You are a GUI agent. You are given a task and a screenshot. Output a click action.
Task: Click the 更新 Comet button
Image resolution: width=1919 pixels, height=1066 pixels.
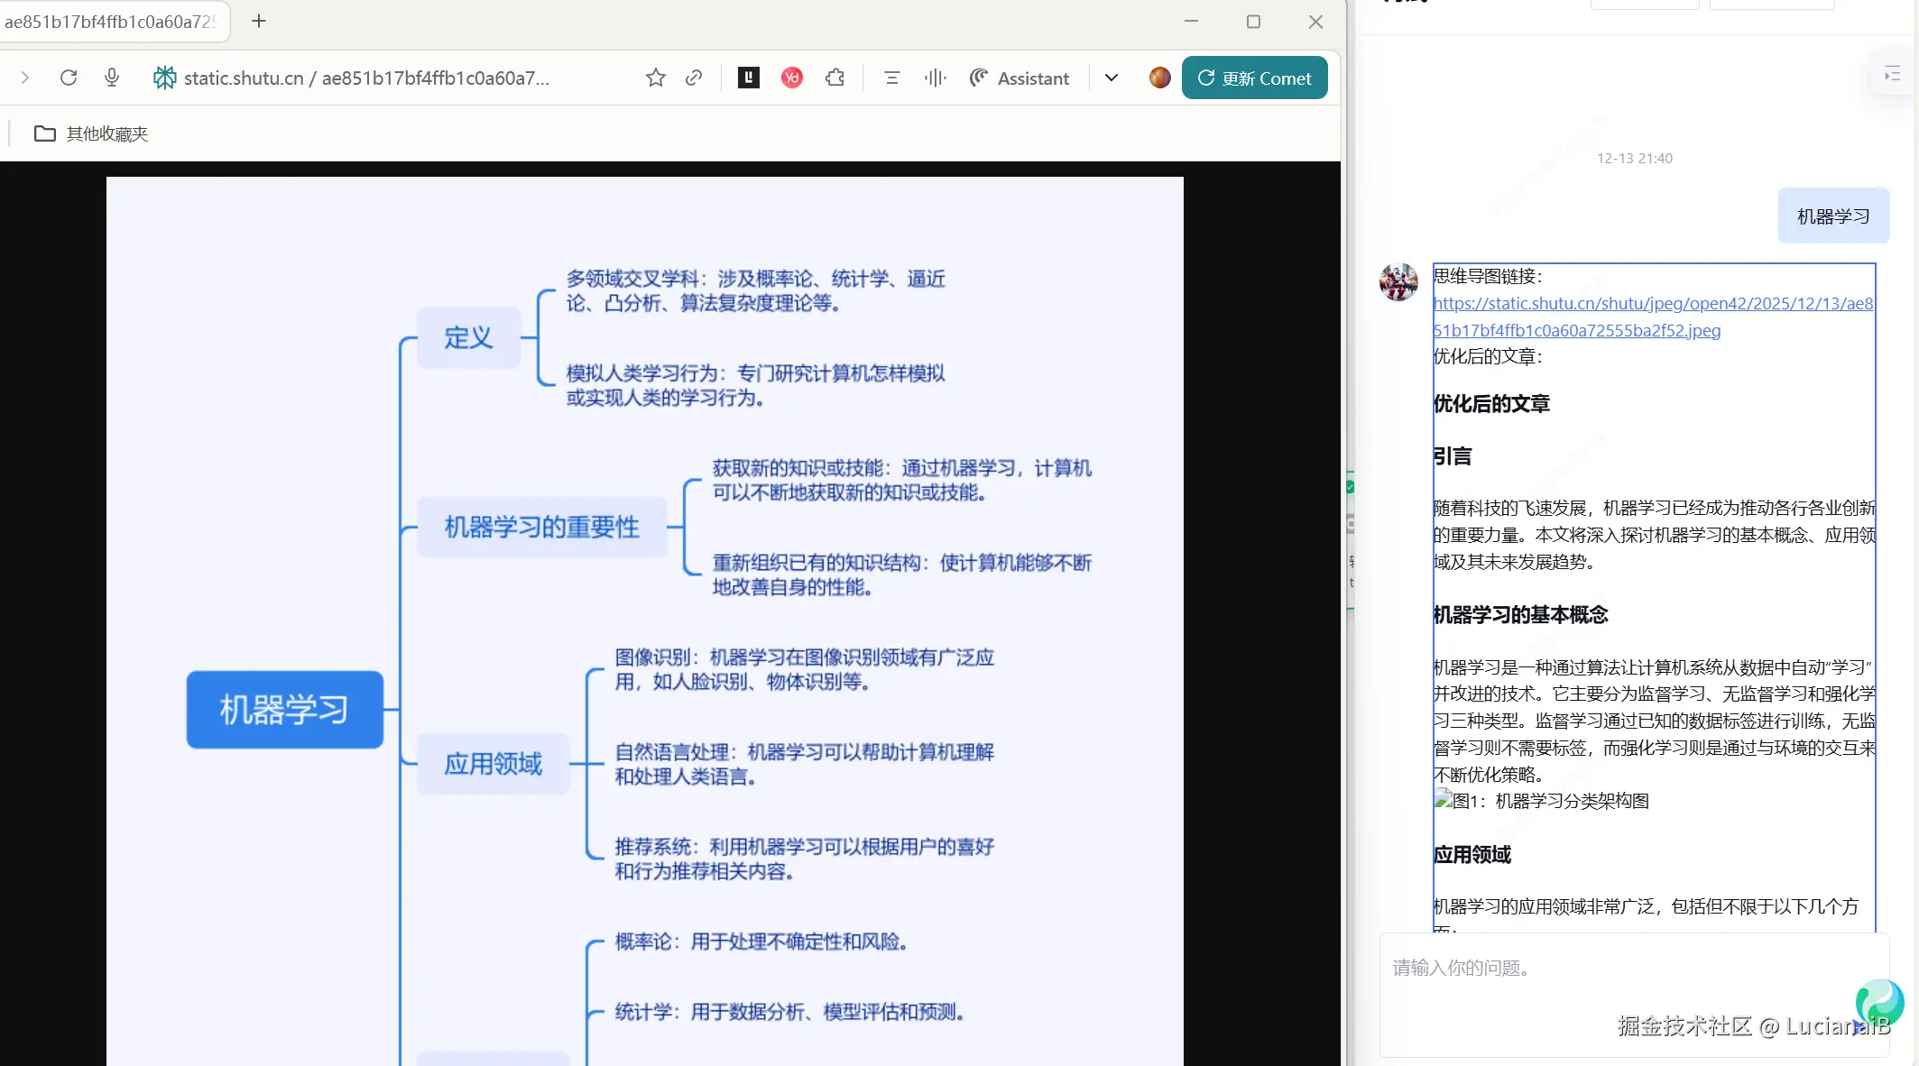pos(1254,78)
